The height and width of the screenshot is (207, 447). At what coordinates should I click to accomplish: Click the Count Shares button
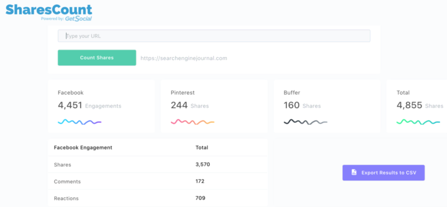pos(97,57)
